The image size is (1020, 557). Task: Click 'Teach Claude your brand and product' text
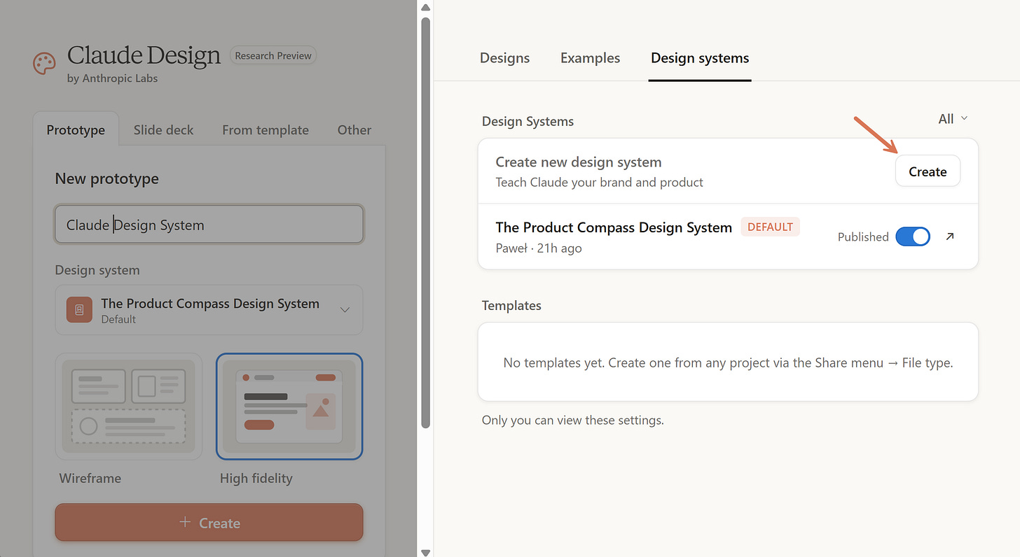[599, 183]
